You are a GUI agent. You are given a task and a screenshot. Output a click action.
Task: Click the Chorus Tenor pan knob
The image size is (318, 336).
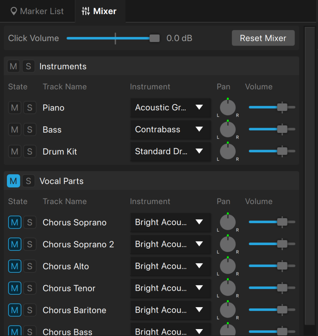[x=228, y=288]
